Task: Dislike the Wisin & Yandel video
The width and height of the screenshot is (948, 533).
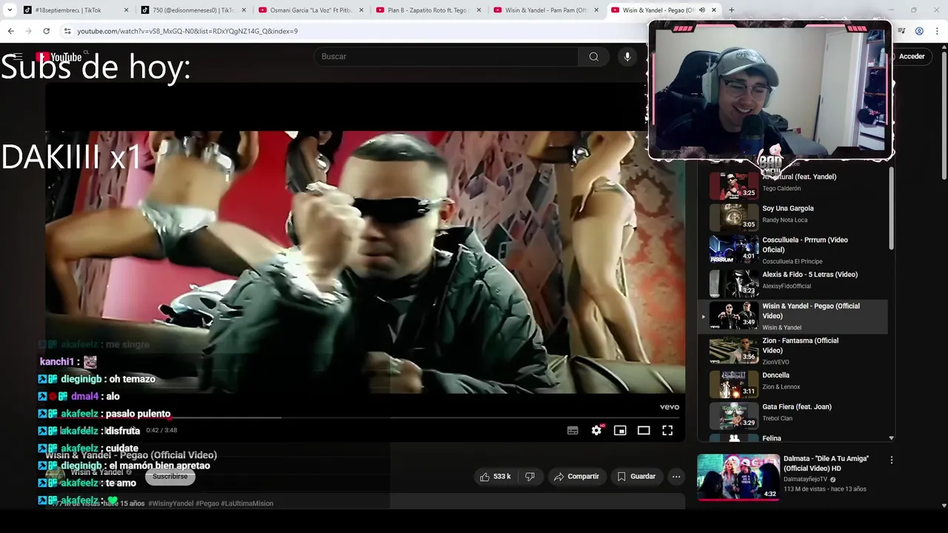Action: (530, 477)
